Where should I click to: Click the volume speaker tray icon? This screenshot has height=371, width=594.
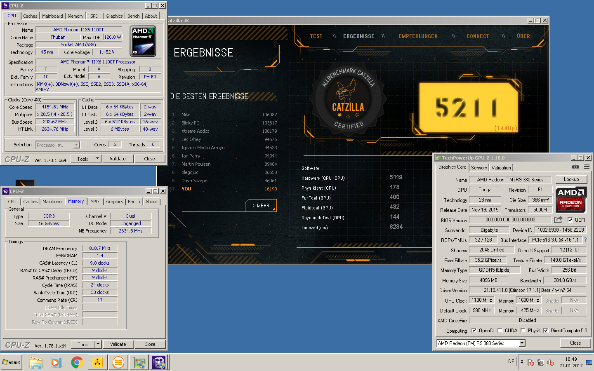click(x=550, y=363)
